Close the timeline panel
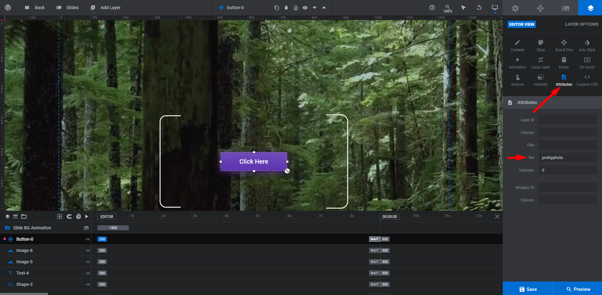This screenshot has width=602, height=295. [497, 216]
